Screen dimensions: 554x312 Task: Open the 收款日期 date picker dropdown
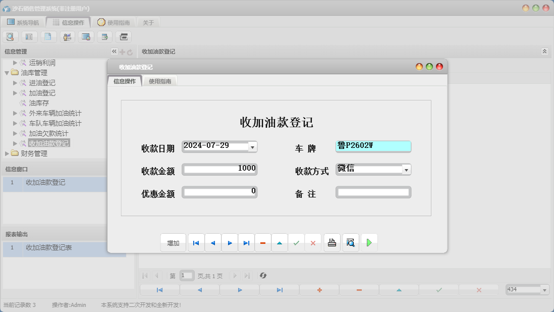pyautogui.click(x=254, y=146)
